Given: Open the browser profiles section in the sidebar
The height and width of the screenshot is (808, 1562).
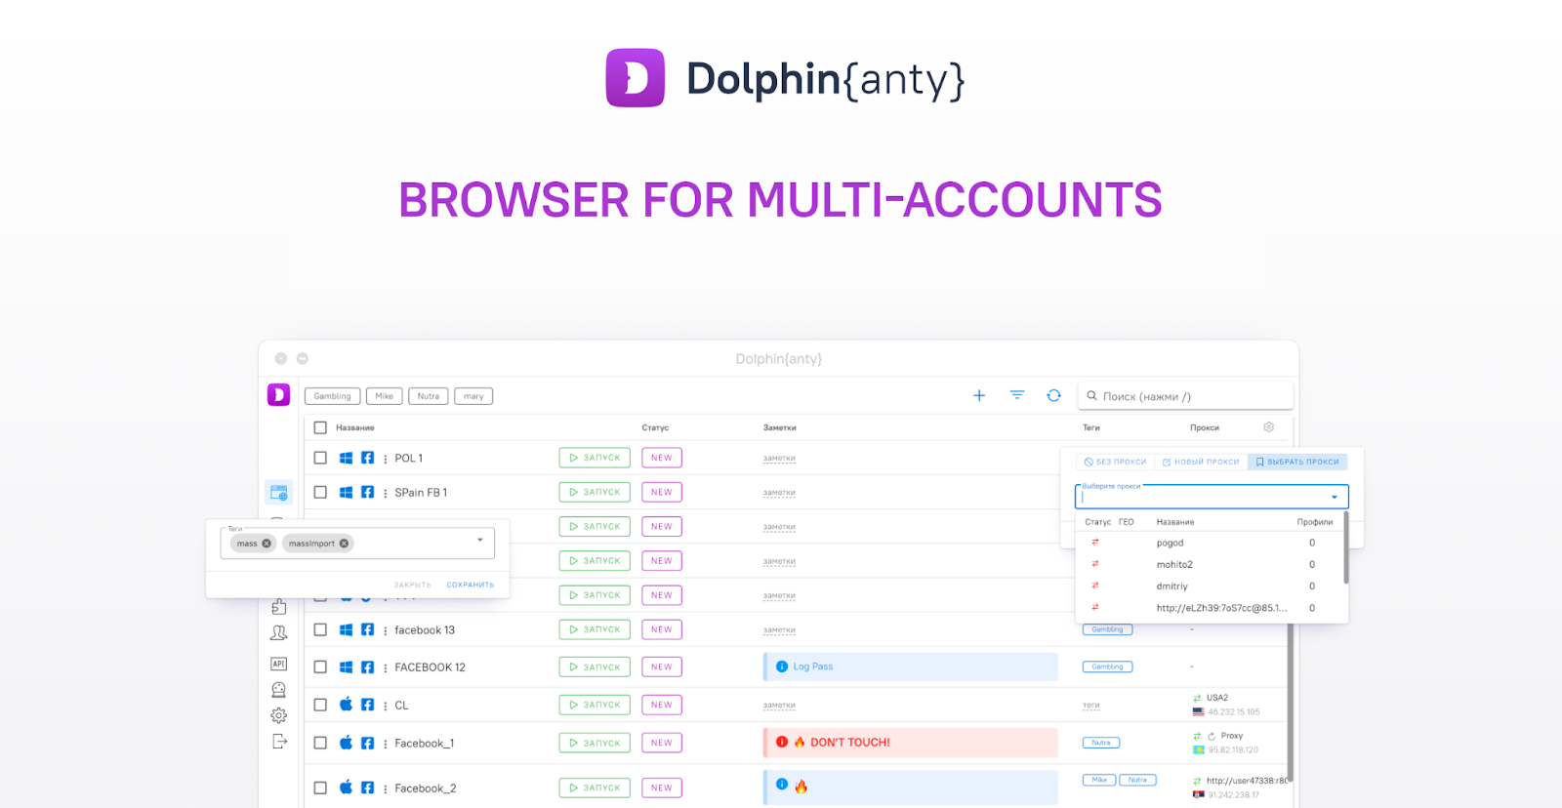Looking at the screenshot, I should click(278, 493).
